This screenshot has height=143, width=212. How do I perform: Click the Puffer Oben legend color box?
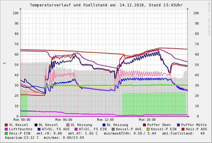coord(144,125)
